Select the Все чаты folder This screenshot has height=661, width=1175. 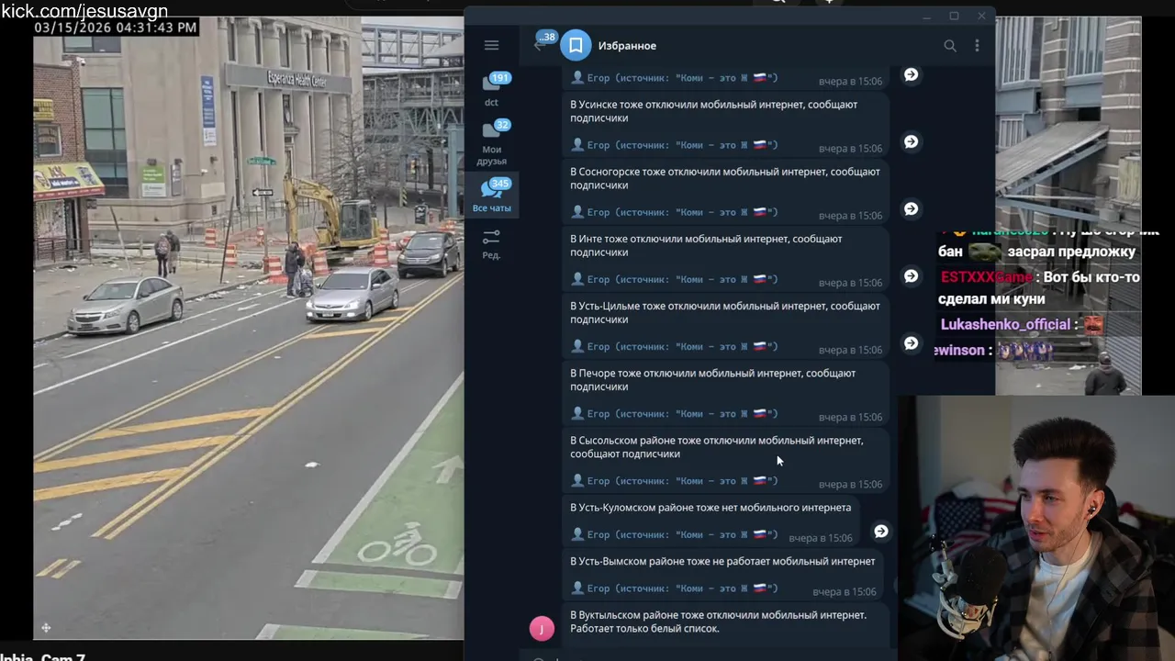coord(492,196)
